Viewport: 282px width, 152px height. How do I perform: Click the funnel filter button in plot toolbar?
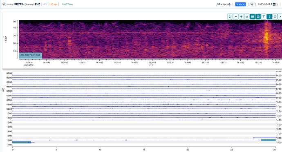(264, 17)
